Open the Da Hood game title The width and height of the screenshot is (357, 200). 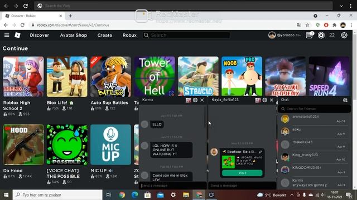pos(13,171)
